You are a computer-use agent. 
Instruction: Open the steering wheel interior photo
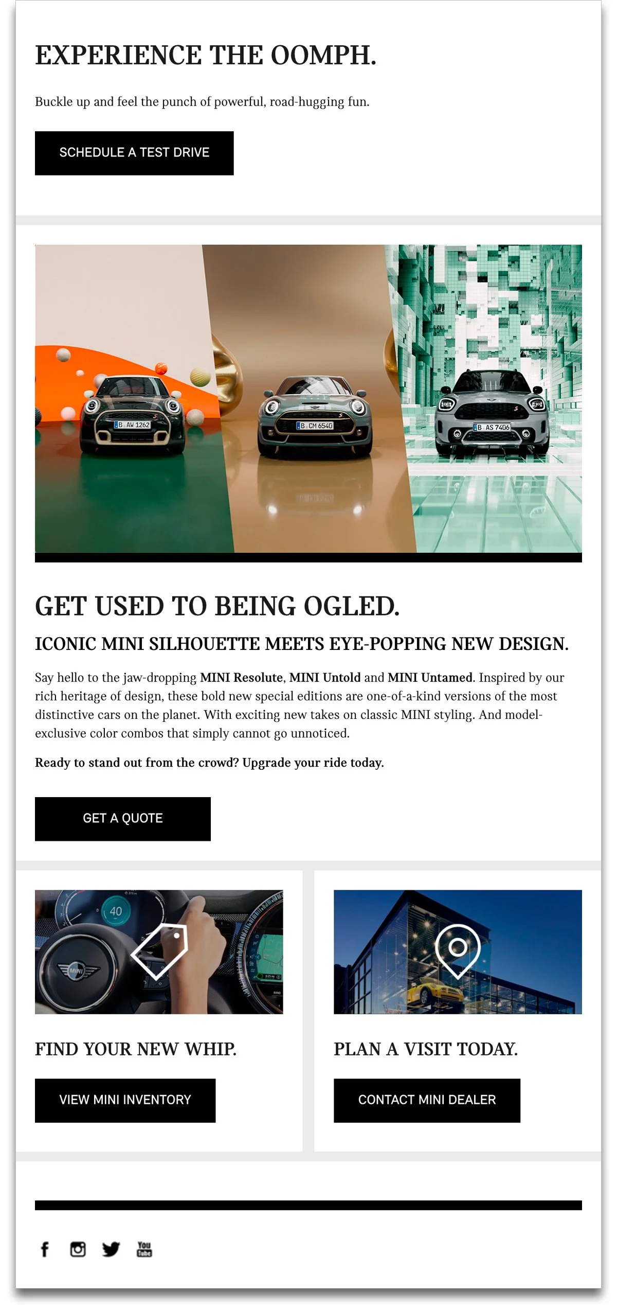159,951
